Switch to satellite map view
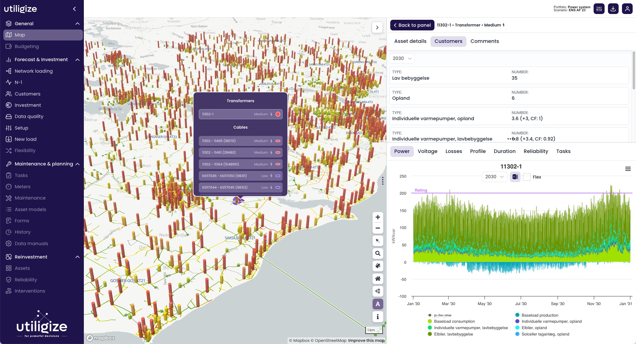Screen dimensions: 636x344 click(378, 266)
